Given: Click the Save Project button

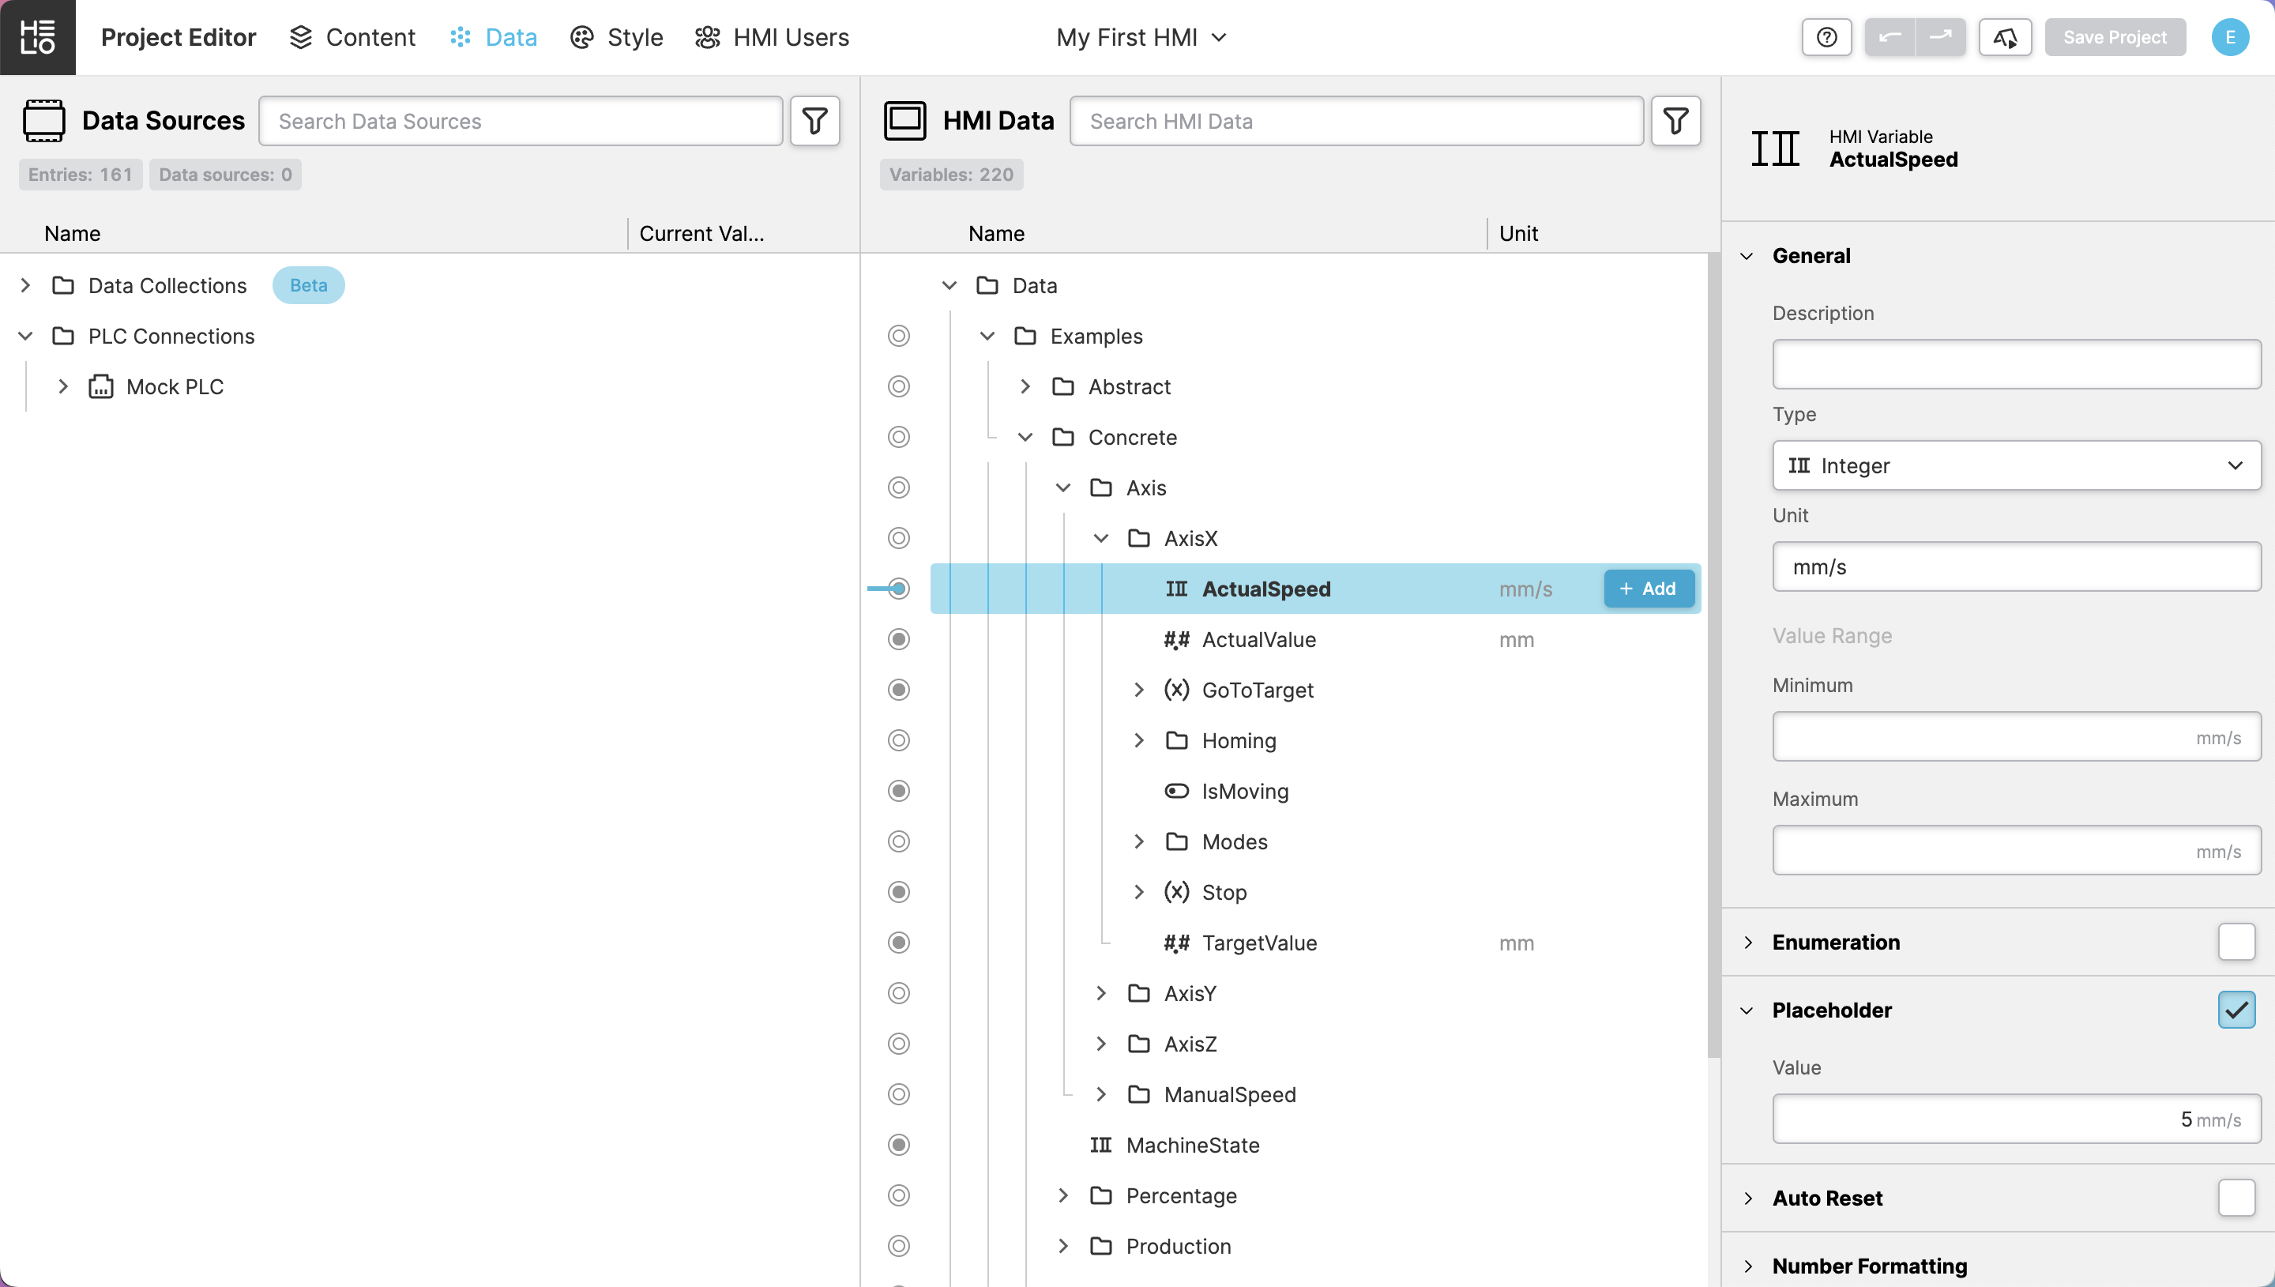Looking at the screenshot, I should point(2114,37).
